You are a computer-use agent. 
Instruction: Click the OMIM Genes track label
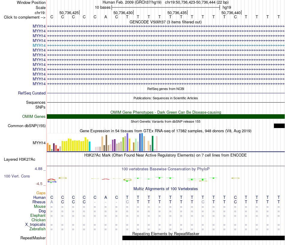34,116
